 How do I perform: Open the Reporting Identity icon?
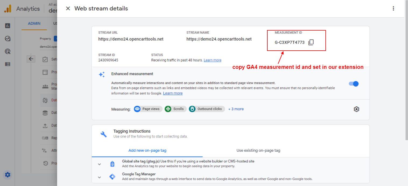[x=45, y=138]
